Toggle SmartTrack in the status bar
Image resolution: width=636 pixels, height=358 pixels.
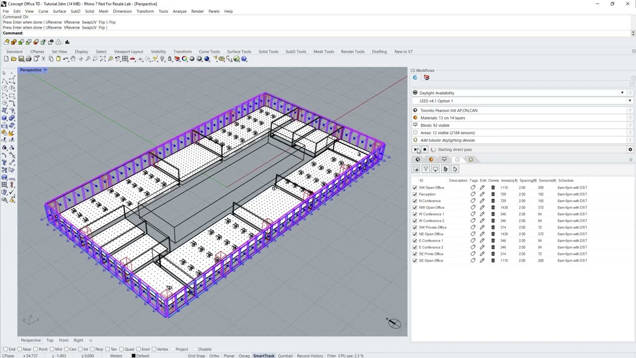coord(263,356)
